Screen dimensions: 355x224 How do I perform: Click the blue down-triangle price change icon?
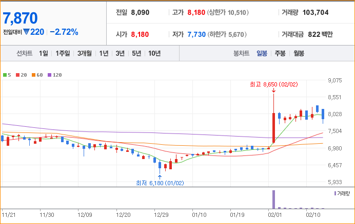[26, 32]
